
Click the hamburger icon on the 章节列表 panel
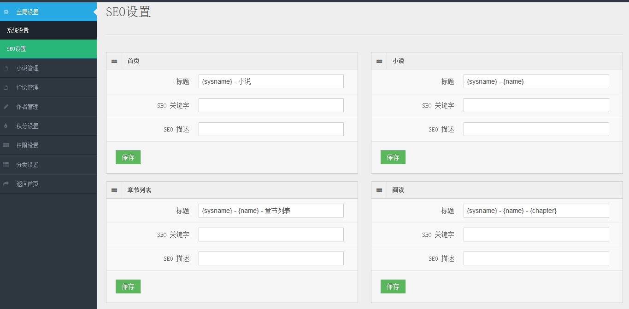pos(114,190)
